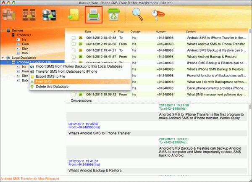Viewport: 252px width, 182px height.
Task: Click the restore database to iPhone toolbar icon
Action: 49,15
